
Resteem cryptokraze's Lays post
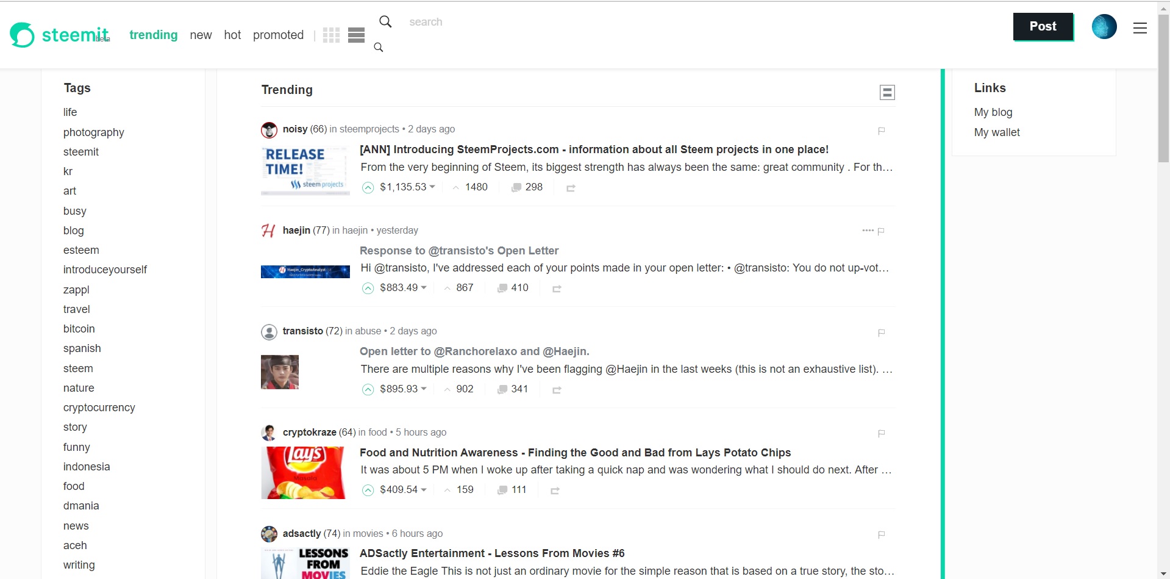point(555,491)
